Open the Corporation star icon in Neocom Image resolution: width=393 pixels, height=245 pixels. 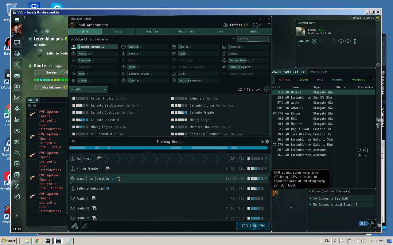pos(17,131)
